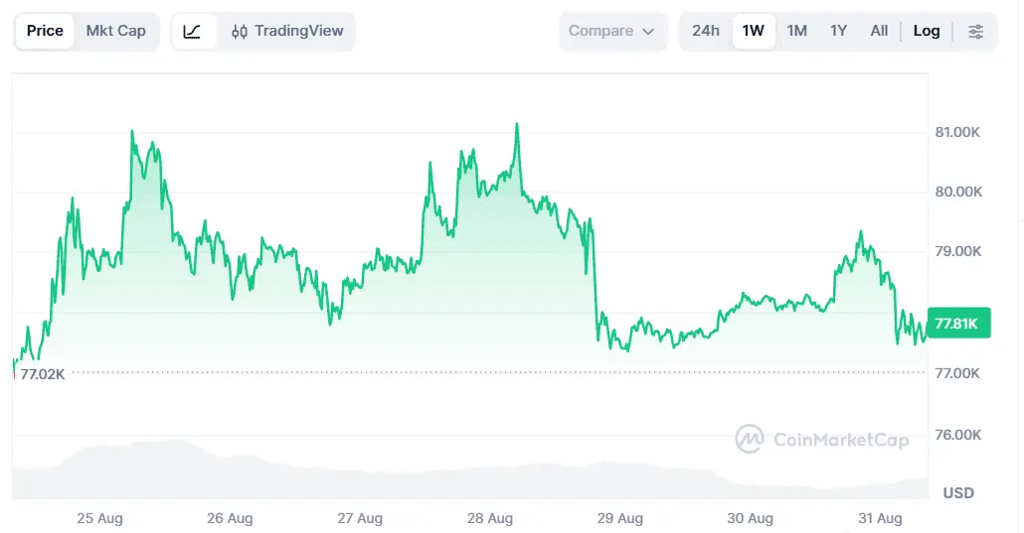Click the 28 Aug date label
The image size is (1024, 533).
click(x=490, y=519)
